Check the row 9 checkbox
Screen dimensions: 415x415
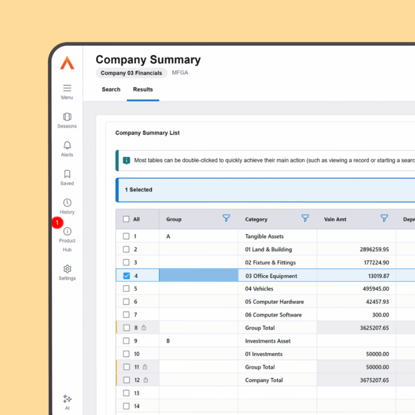click(126, 341)
